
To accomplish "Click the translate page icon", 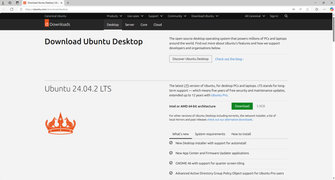I will (293, 9).
